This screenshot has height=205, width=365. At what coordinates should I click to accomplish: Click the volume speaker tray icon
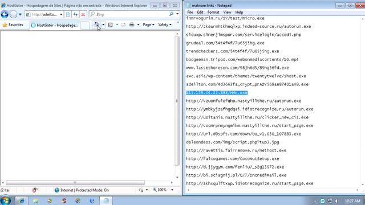(336, 201)
